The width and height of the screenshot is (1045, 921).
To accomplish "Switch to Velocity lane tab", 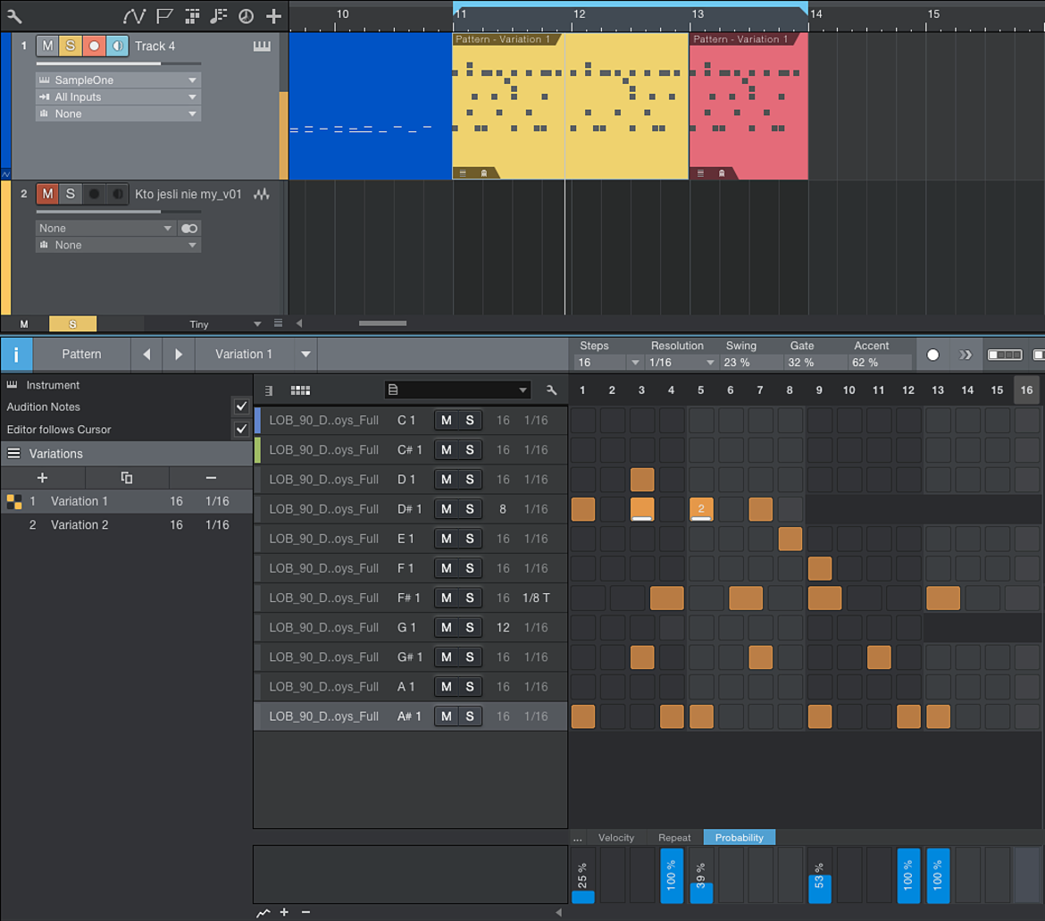I will pos(615,838).
